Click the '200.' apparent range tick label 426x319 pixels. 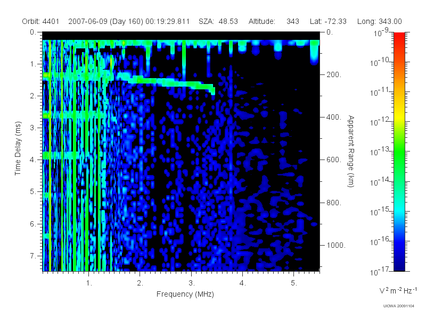[x=334, y=74]
